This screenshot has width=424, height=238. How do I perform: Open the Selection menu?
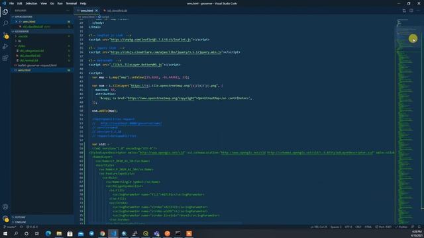click(31, 3)
